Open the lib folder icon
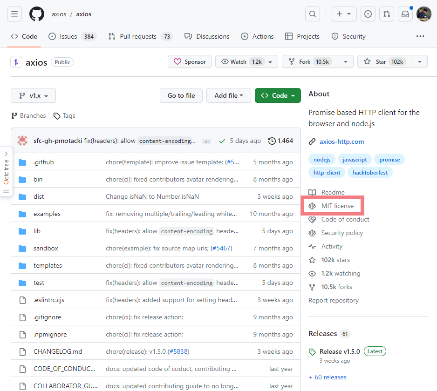Image resolution: width=437 pixels, height=391 pixels. (22, 231)
